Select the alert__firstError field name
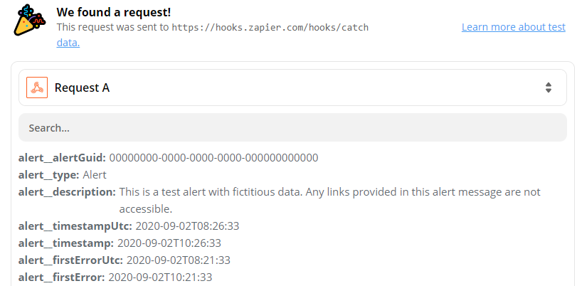The image size is (577, 286). coord(61,277)
